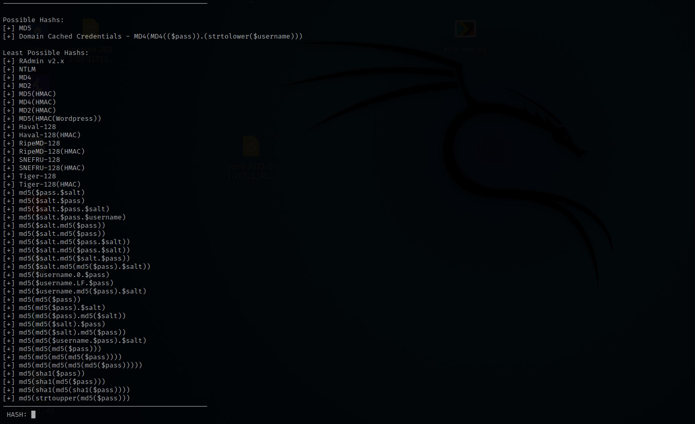Viewport: 695px width, 424px height.
Task: Click the HASH input prompt cursor
Action: tap(33, 414)
